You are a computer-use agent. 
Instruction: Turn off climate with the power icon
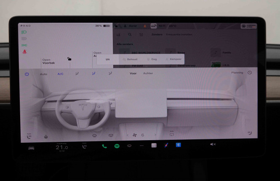[27, 74]
